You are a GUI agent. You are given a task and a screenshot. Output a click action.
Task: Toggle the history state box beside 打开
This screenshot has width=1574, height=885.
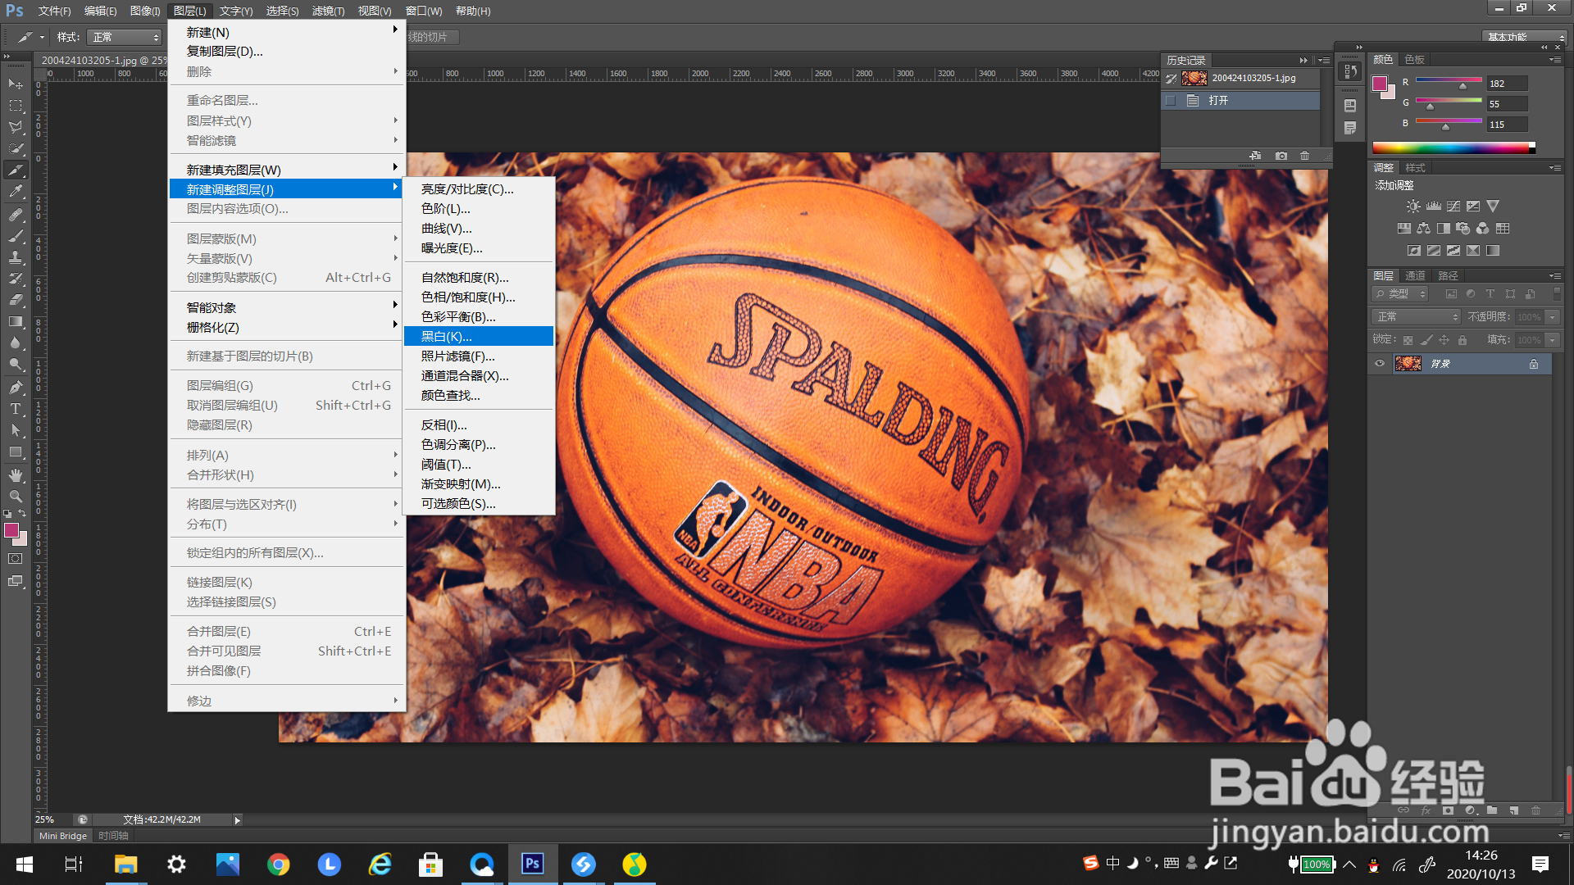pos(1171,101)
